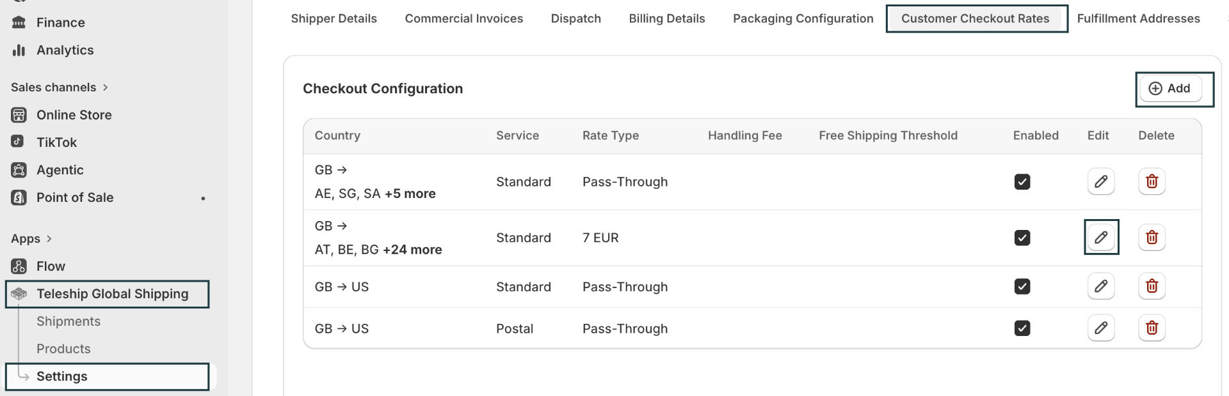1229x396 pixels.
Task: Delete the GB to US Postal rate
Action: (x=1152, y=328)
